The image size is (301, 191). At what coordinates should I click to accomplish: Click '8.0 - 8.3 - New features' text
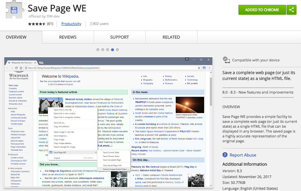coord(258,92)
